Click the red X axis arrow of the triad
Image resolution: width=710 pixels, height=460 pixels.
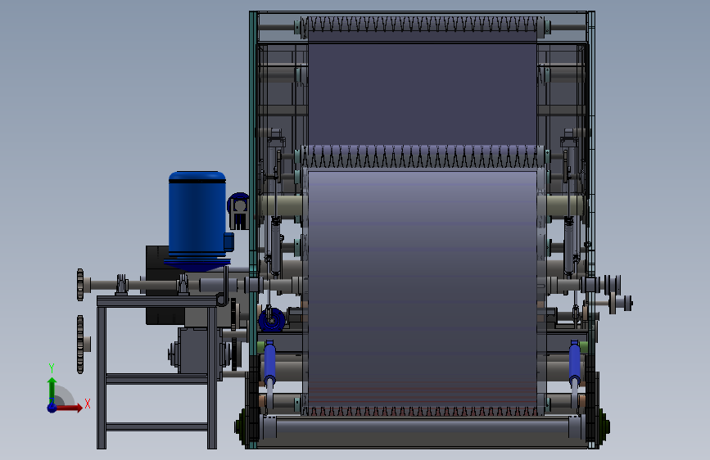click(x=69, y=408)
